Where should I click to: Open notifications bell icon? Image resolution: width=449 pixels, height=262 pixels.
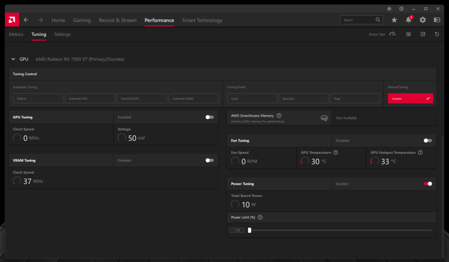click(x=409, y=20)
